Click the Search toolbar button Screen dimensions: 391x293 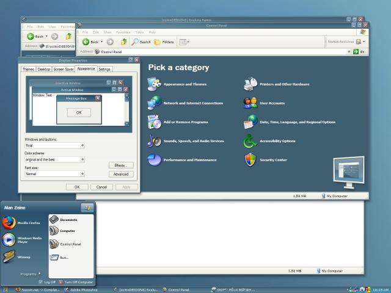pos(141,42)
